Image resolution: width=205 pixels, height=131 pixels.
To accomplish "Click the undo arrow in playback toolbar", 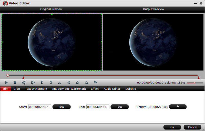I will [95, 83].
